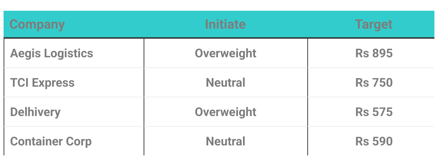Select the Rs 895 target cell
Image resolution: width=438 pixels, height=159 pixels.
coord(374,53)
